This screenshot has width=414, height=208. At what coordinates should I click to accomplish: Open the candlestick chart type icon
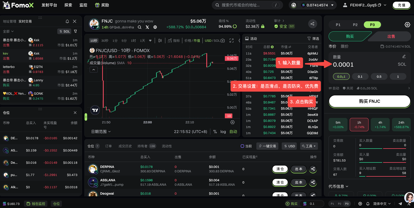point(160,40)
